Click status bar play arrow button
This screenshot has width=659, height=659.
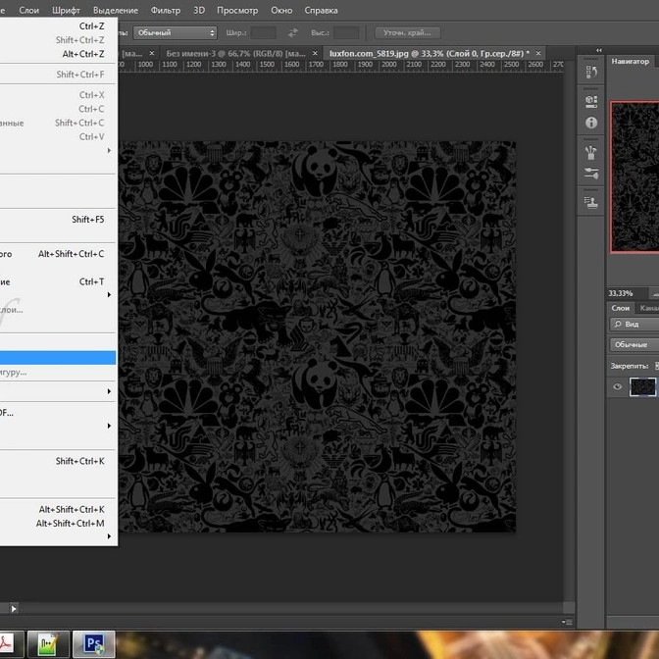tap(14, 608)
